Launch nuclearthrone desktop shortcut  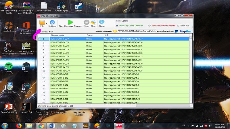point(26,48)
